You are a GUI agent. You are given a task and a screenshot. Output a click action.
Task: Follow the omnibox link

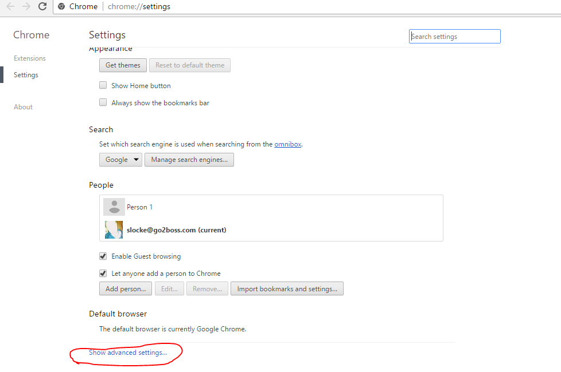287,144
